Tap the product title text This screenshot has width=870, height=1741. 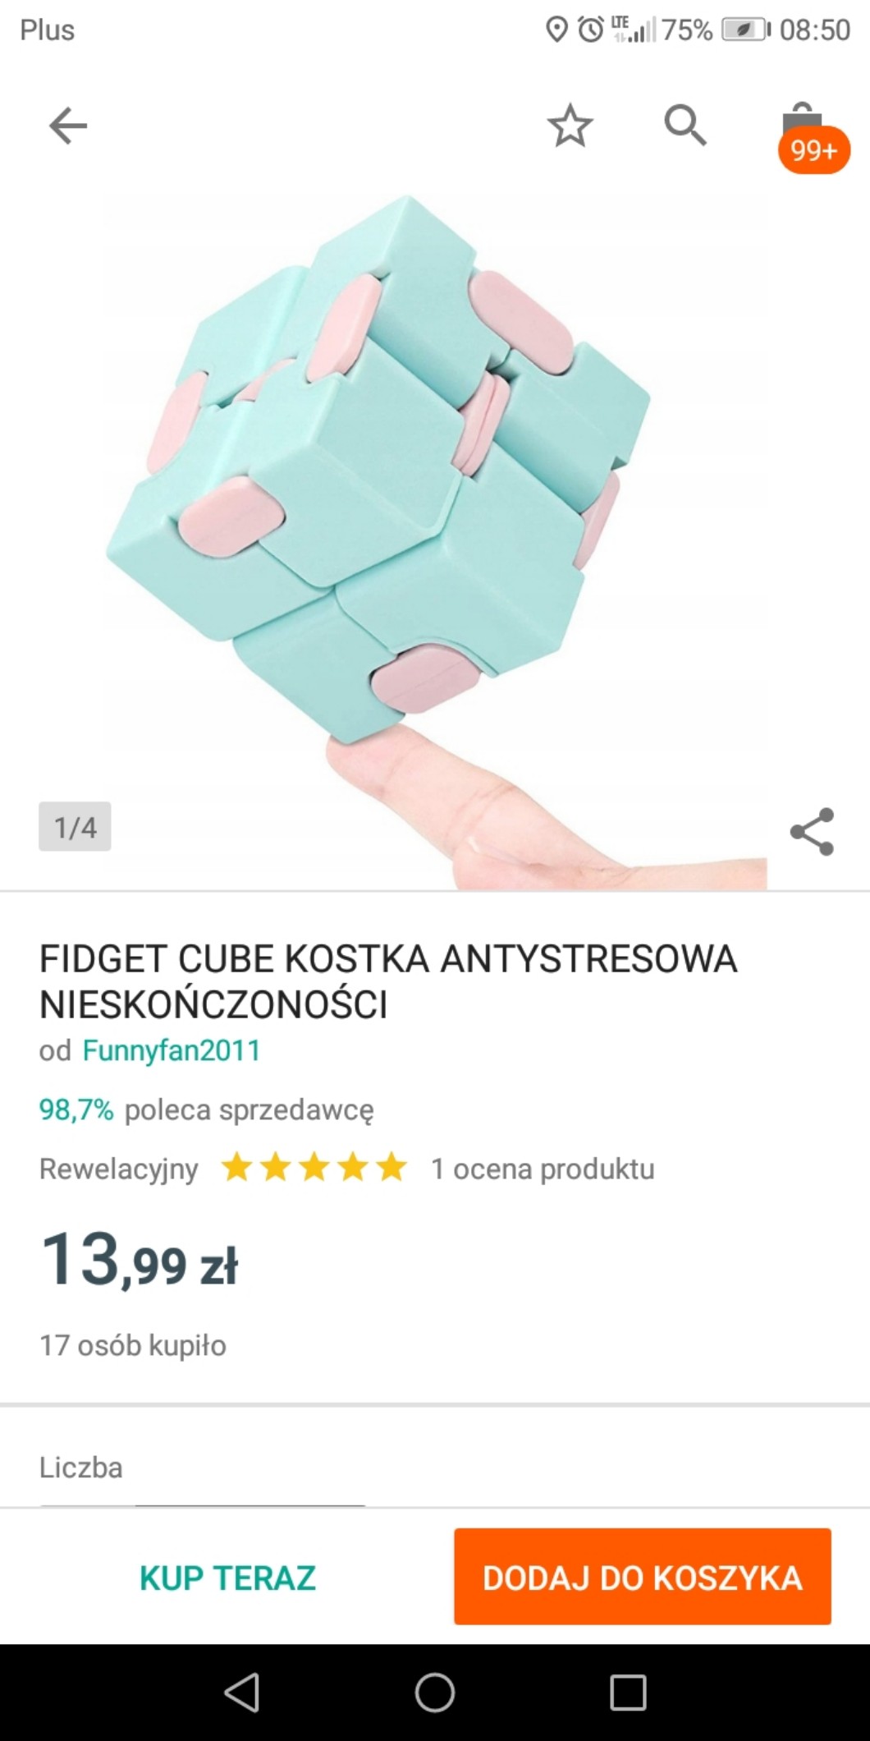[388, 981]
